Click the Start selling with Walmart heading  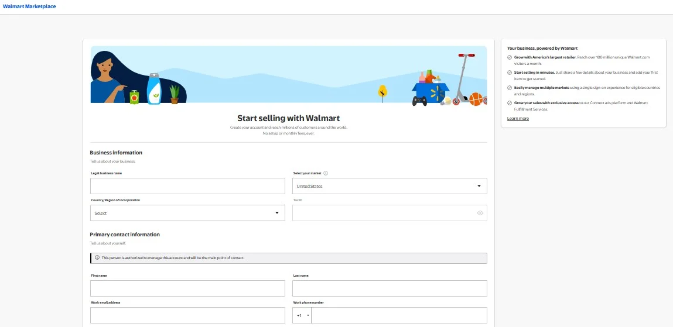pos(288,118)
